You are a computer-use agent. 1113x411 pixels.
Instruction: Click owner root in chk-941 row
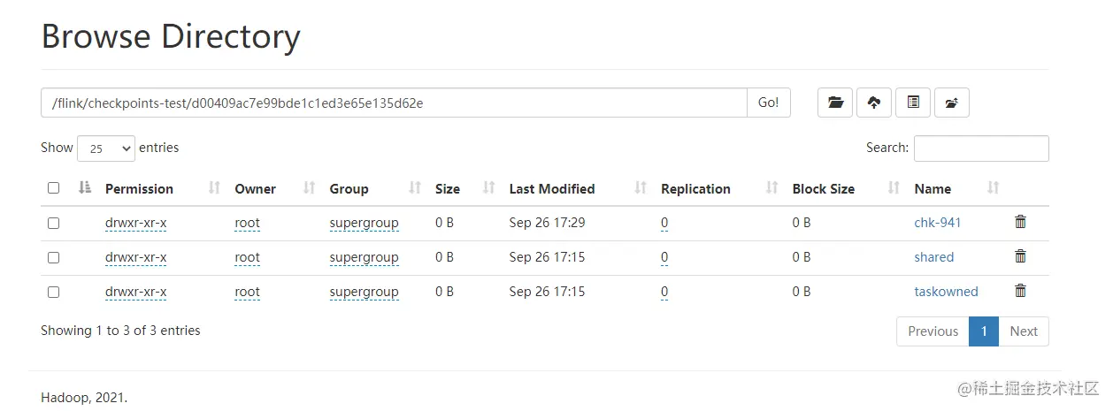point(247,223)
